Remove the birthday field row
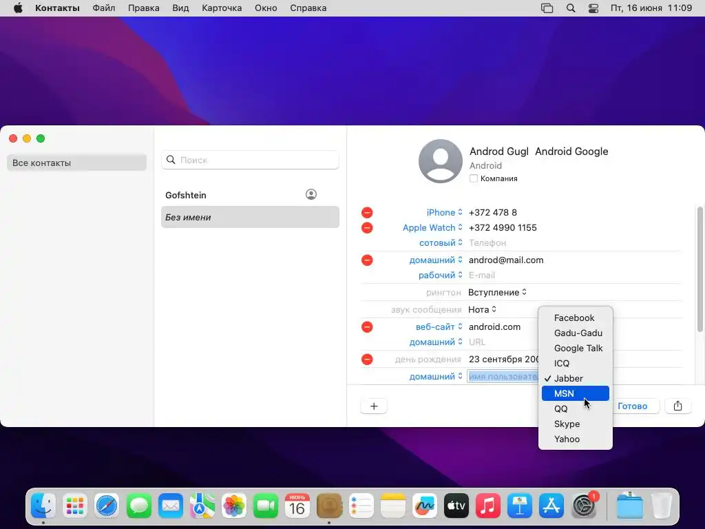Image resolution: width=705 pixels, height=529 pixels. click(367, 360)
